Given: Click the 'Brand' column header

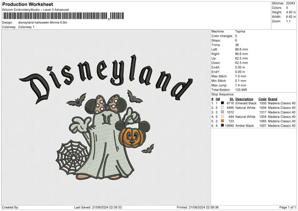Looking at the screenshot, I should pos(273,99).
